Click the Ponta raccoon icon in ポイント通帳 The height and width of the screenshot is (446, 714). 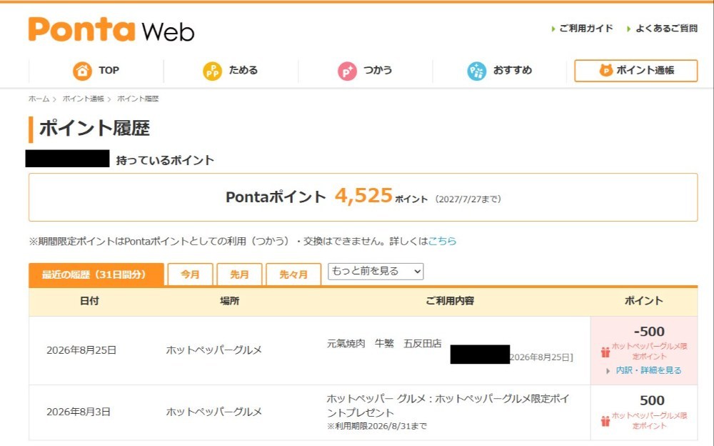click(x=606, y=70)
